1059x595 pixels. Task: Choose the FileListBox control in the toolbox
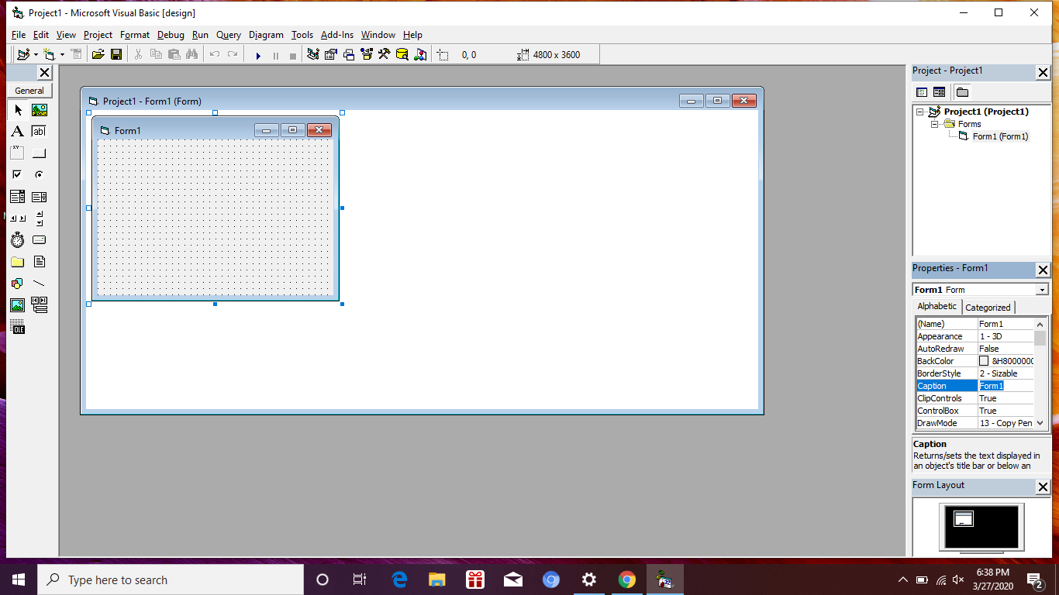[40, 262]
